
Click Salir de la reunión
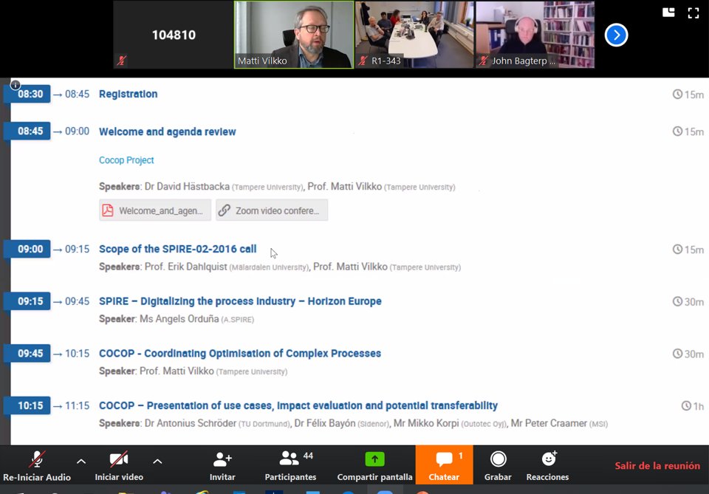[x=657, y=465]
